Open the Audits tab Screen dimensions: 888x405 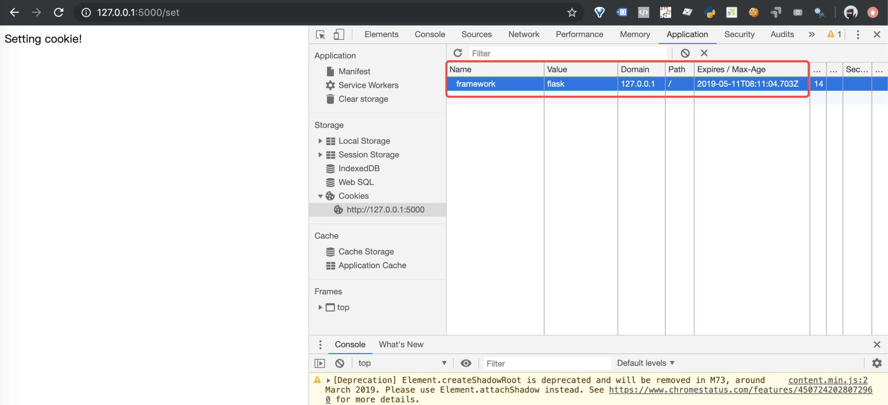(x=782, y=34)
